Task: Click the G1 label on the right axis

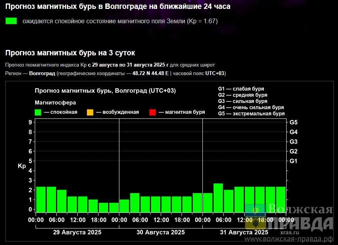Action: (x=294, y=161)
